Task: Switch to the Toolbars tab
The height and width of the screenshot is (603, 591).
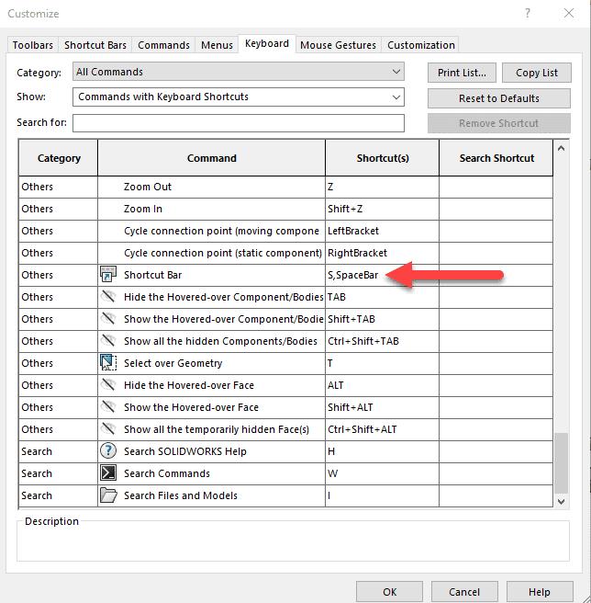Action: point(33,45)
